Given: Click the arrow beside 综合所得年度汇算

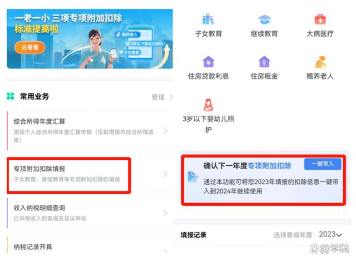Looking at the screenshot, I should [x=166, y=131].
